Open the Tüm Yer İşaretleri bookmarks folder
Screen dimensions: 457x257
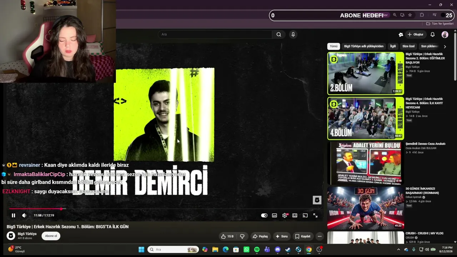(x=440, y=24)
